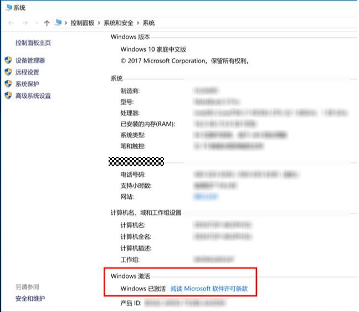
Task: Click the Back arrow in navigation bar
Action: tap(11, 23)
